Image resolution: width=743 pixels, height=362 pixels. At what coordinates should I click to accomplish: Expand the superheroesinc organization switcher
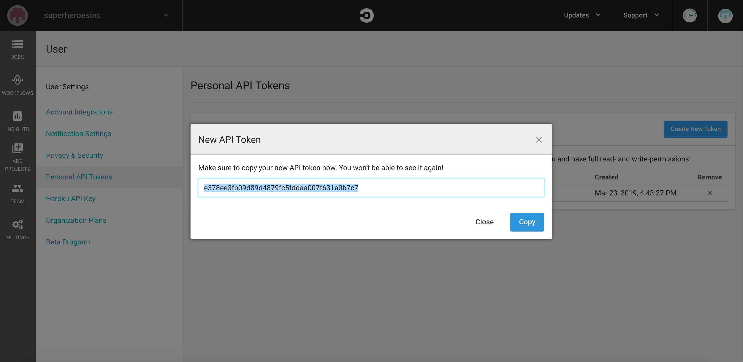tap(166, 15)
